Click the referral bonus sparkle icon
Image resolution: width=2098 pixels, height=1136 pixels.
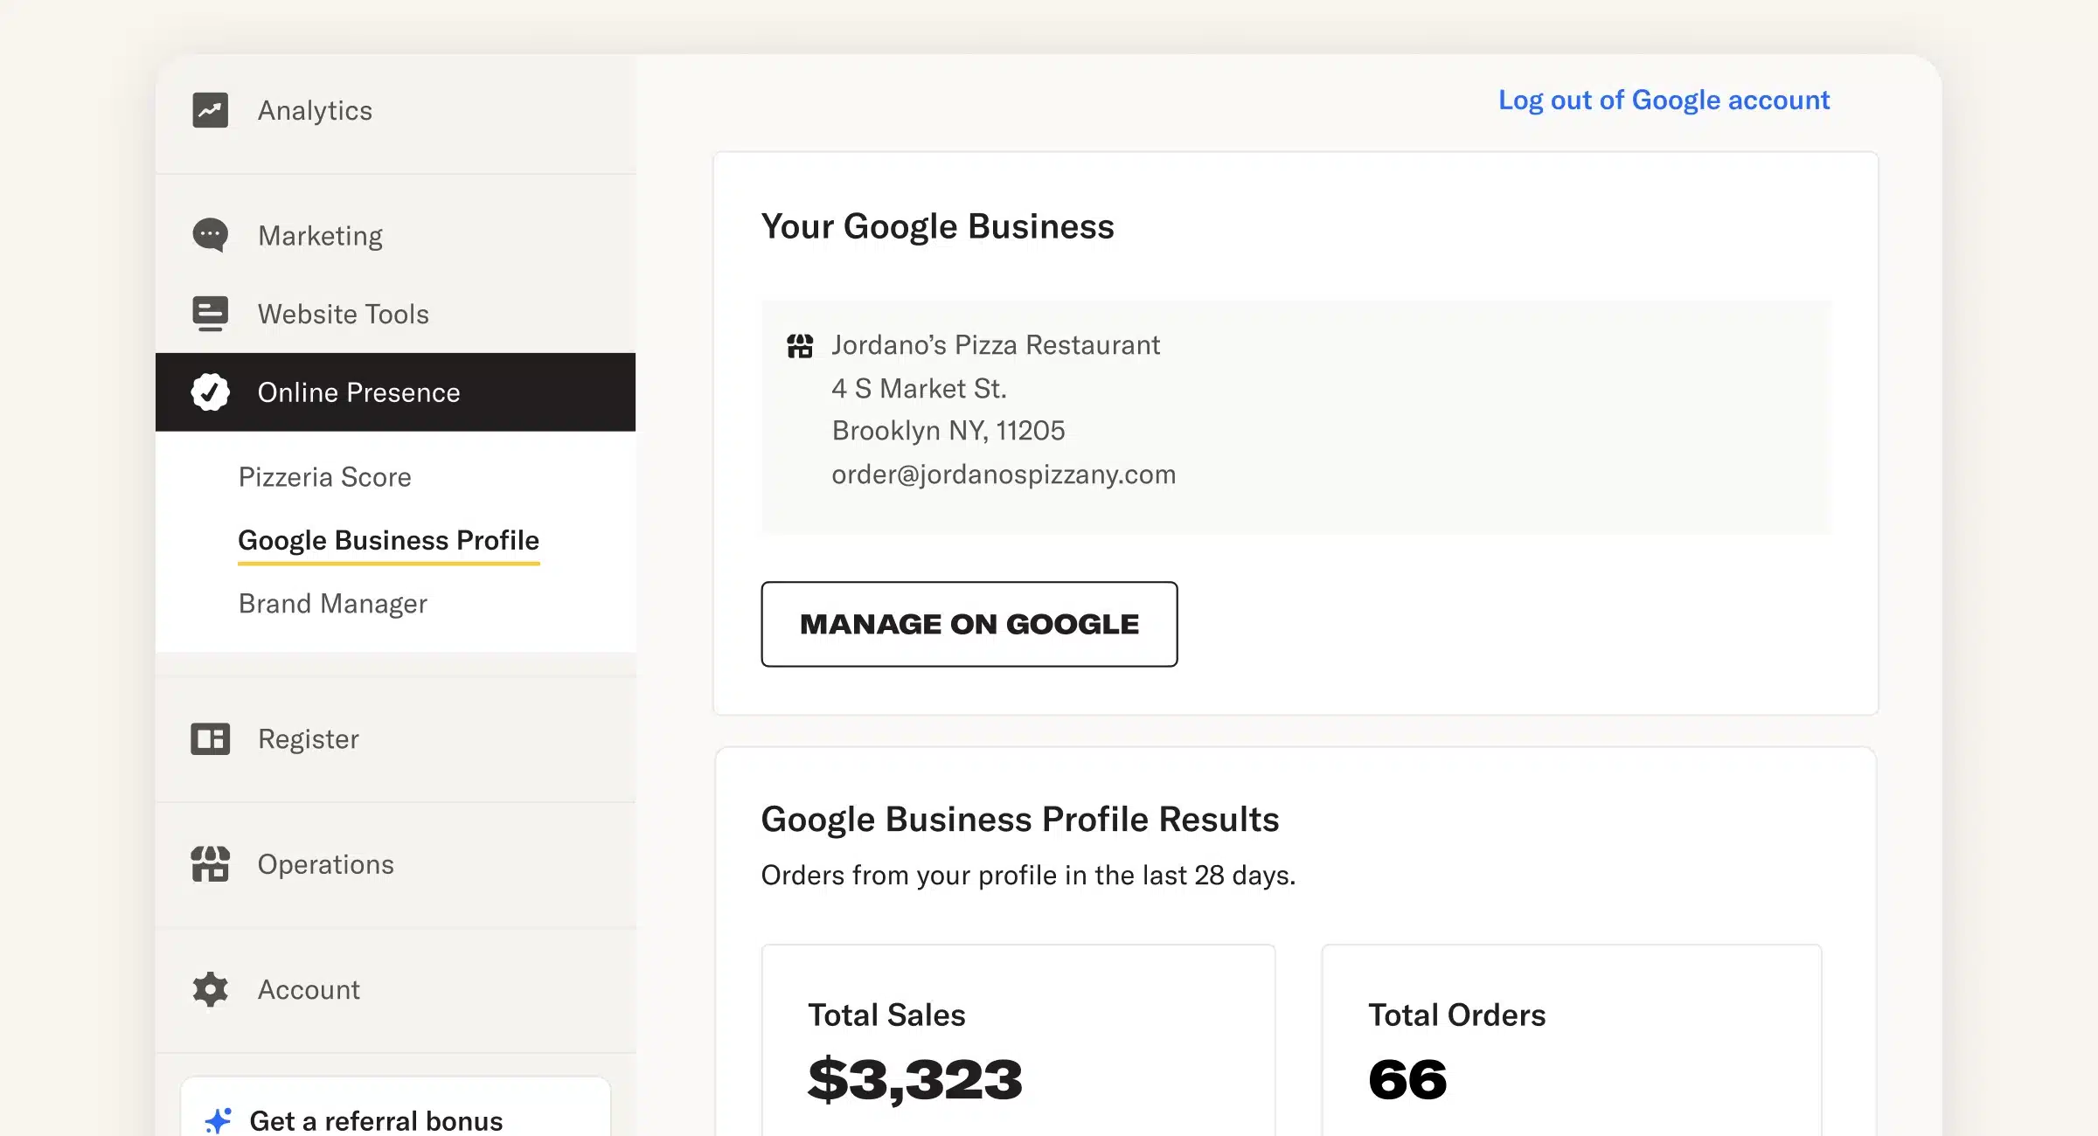point(218,1119)
